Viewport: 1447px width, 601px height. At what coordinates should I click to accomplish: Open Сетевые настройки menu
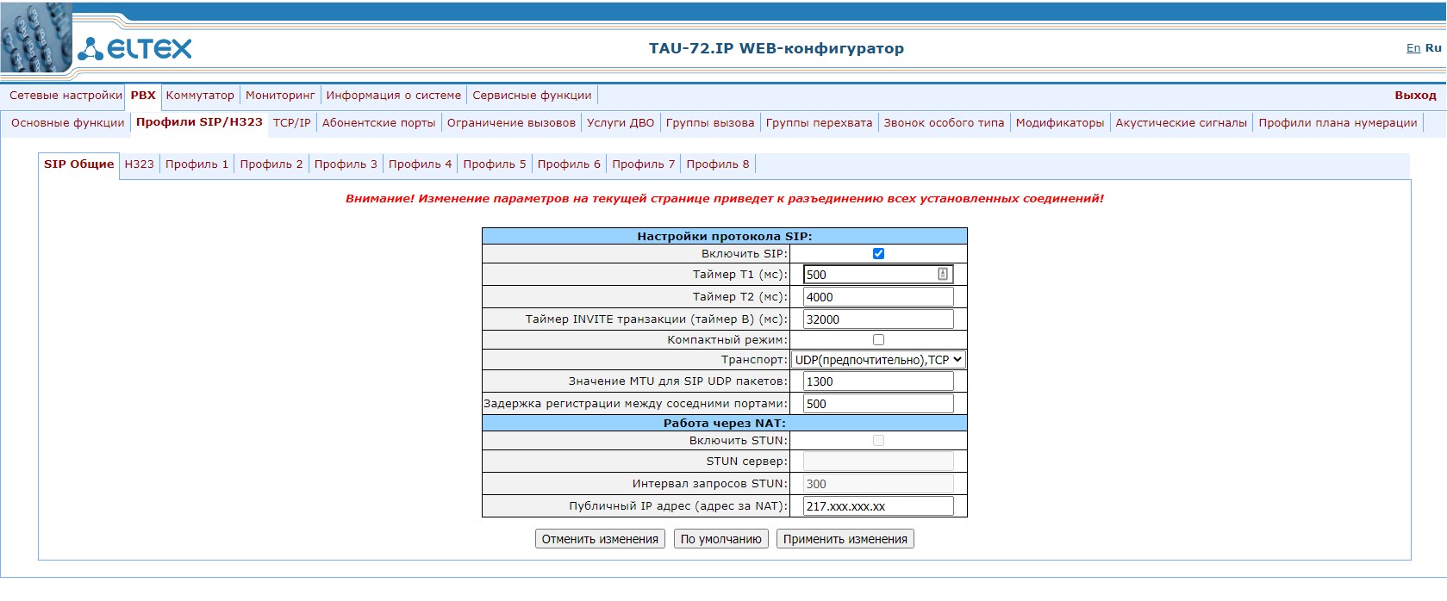pyautogui.click(x=65, y=96)
